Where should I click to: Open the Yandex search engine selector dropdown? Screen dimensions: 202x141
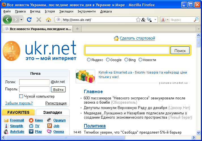coord(167,20)
